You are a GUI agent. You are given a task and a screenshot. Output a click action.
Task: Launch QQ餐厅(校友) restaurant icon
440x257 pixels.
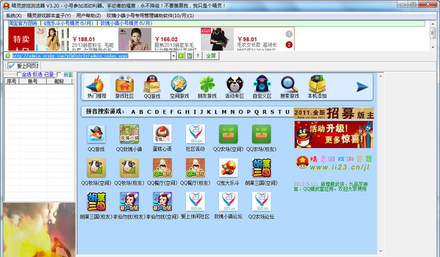click(x=195, y=168)
